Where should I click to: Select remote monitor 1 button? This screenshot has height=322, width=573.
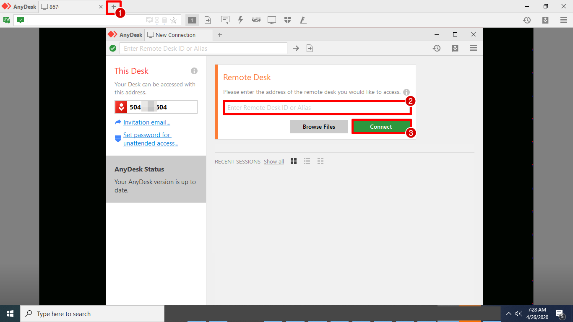(x=192, y=20)
